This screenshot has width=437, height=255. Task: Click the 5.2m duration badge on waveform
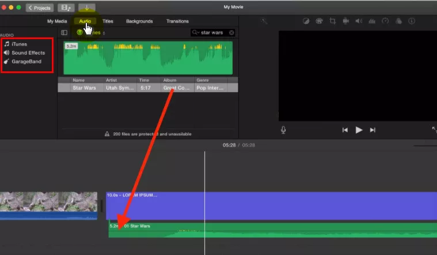[71, 46]
